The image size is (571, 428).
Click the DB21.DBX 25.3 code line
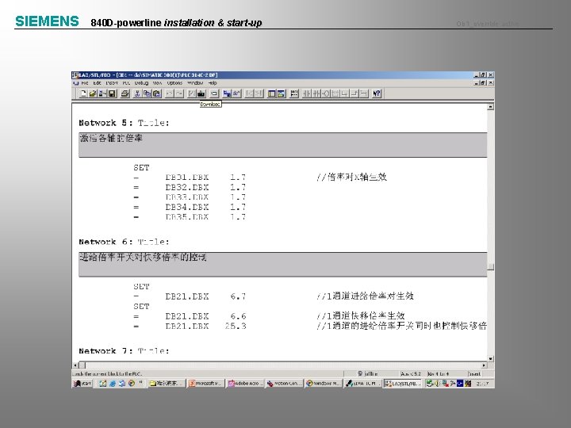[190, 326]
